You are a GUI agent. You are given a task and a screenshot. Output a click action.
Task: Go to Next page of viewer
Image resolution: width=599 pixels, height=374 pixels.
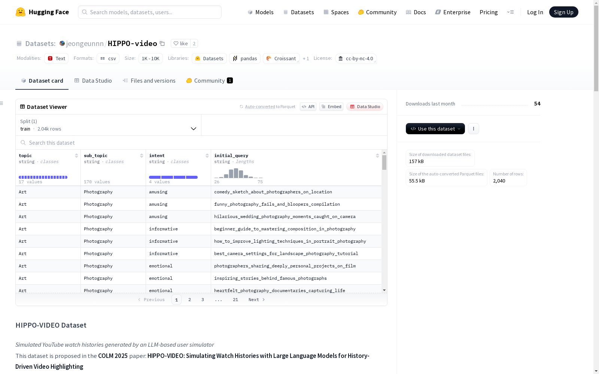pyautogui.click(x=257, y=300)
